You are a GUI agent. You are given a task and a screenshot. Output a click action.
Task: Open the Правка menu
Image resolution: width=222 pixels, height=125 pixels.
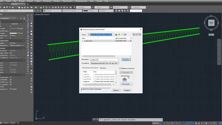8,1
